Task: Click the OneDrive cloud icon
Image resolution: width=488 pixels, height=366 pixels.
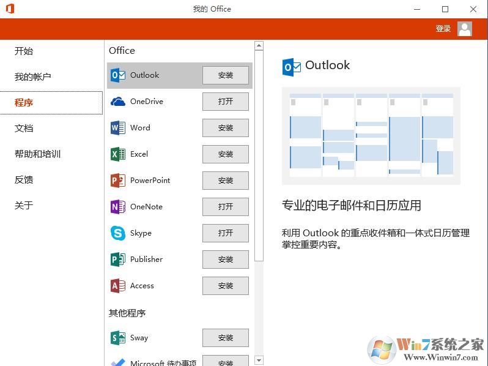Action: pos(118,102)
